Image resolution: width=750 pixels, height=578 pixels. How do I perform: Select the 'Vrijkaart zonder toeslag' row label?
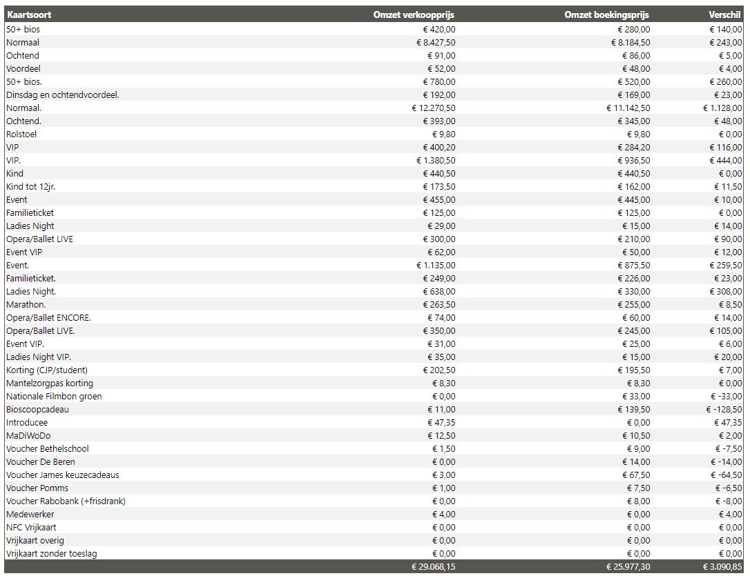[52, 554]
